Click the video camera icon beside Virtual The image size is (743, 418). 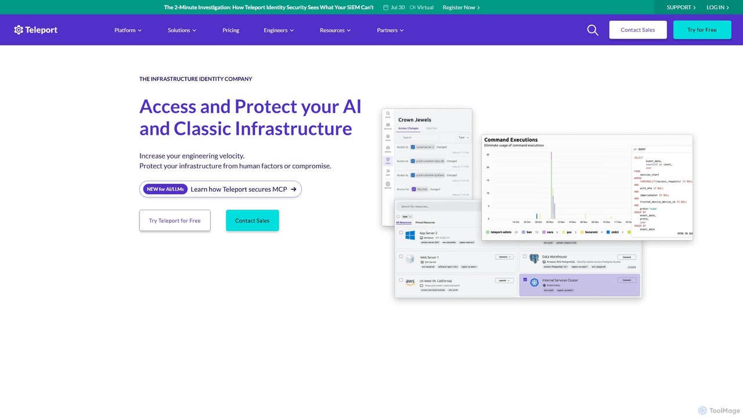pos(413,8)
